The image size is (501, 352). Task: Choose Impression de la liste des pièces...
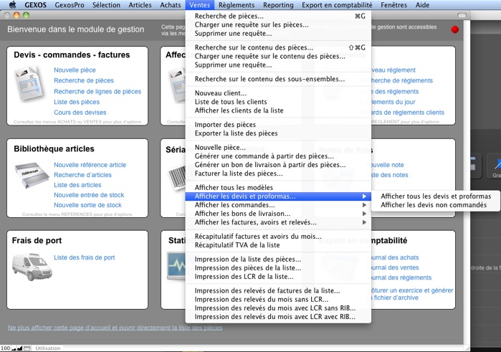[x=278, y=259]
